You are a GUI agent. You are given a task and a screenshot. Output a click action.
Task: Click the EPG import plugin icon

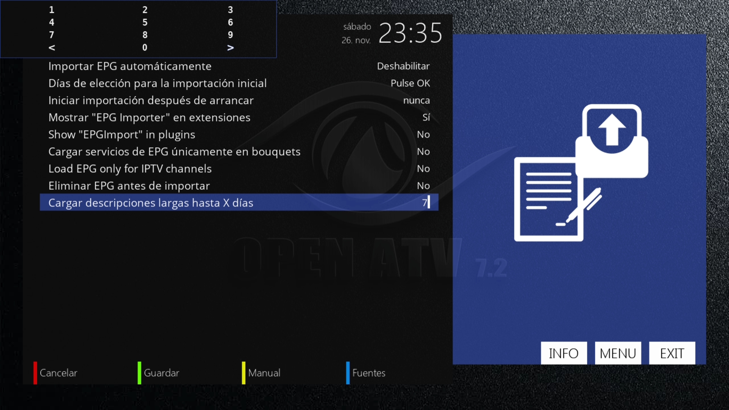click(x=581, y=173)
